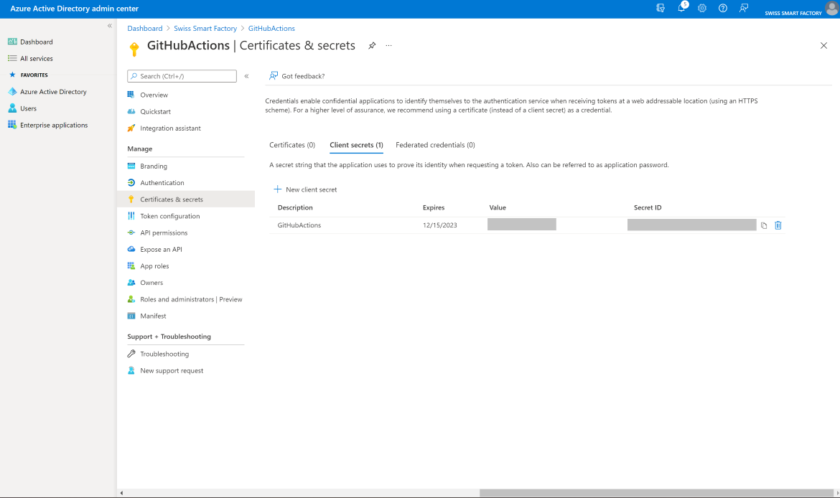Click New client secret
This screenshot has height=498, width=840.
coord(305,189)
